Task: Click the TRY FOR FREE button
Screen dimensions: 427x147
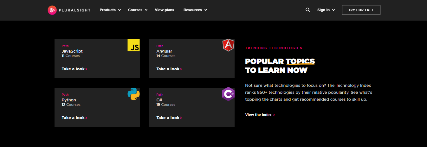Action: (x=361, y=10)
